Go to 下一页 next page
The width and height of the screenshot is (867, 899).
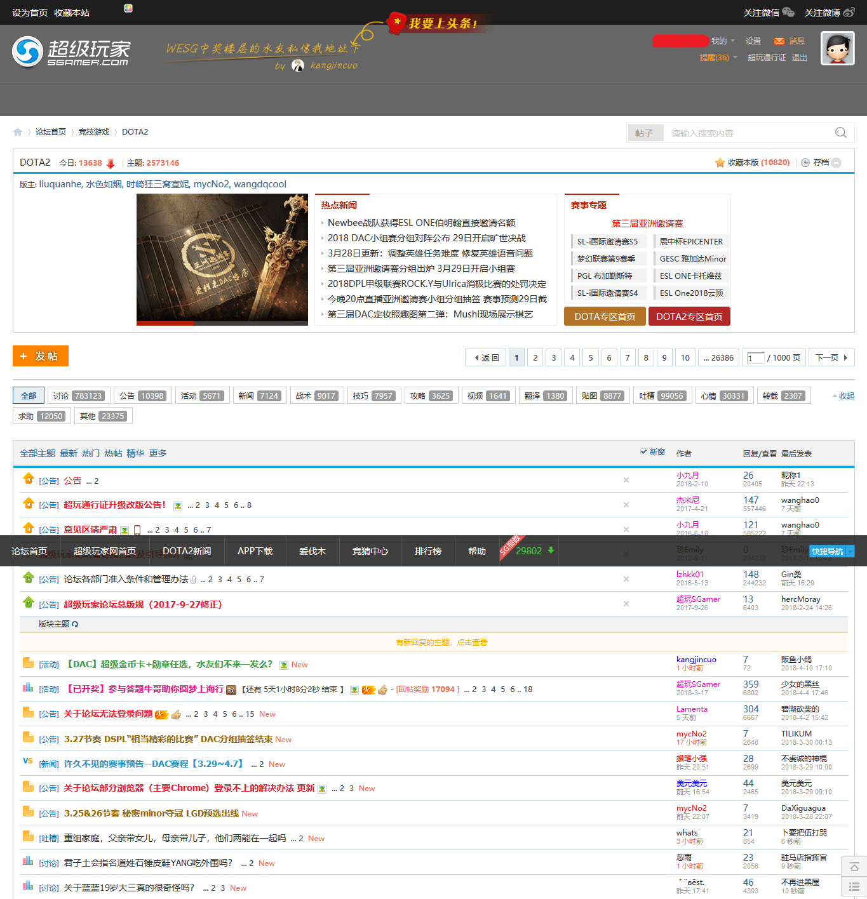pos(831,357)
